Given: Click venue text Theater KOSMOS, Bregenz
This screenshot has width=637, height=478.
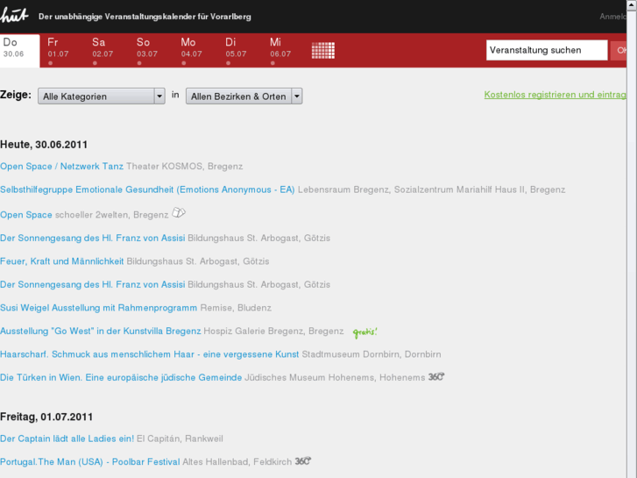Looking at the screenshot, I should coord(184,167).
